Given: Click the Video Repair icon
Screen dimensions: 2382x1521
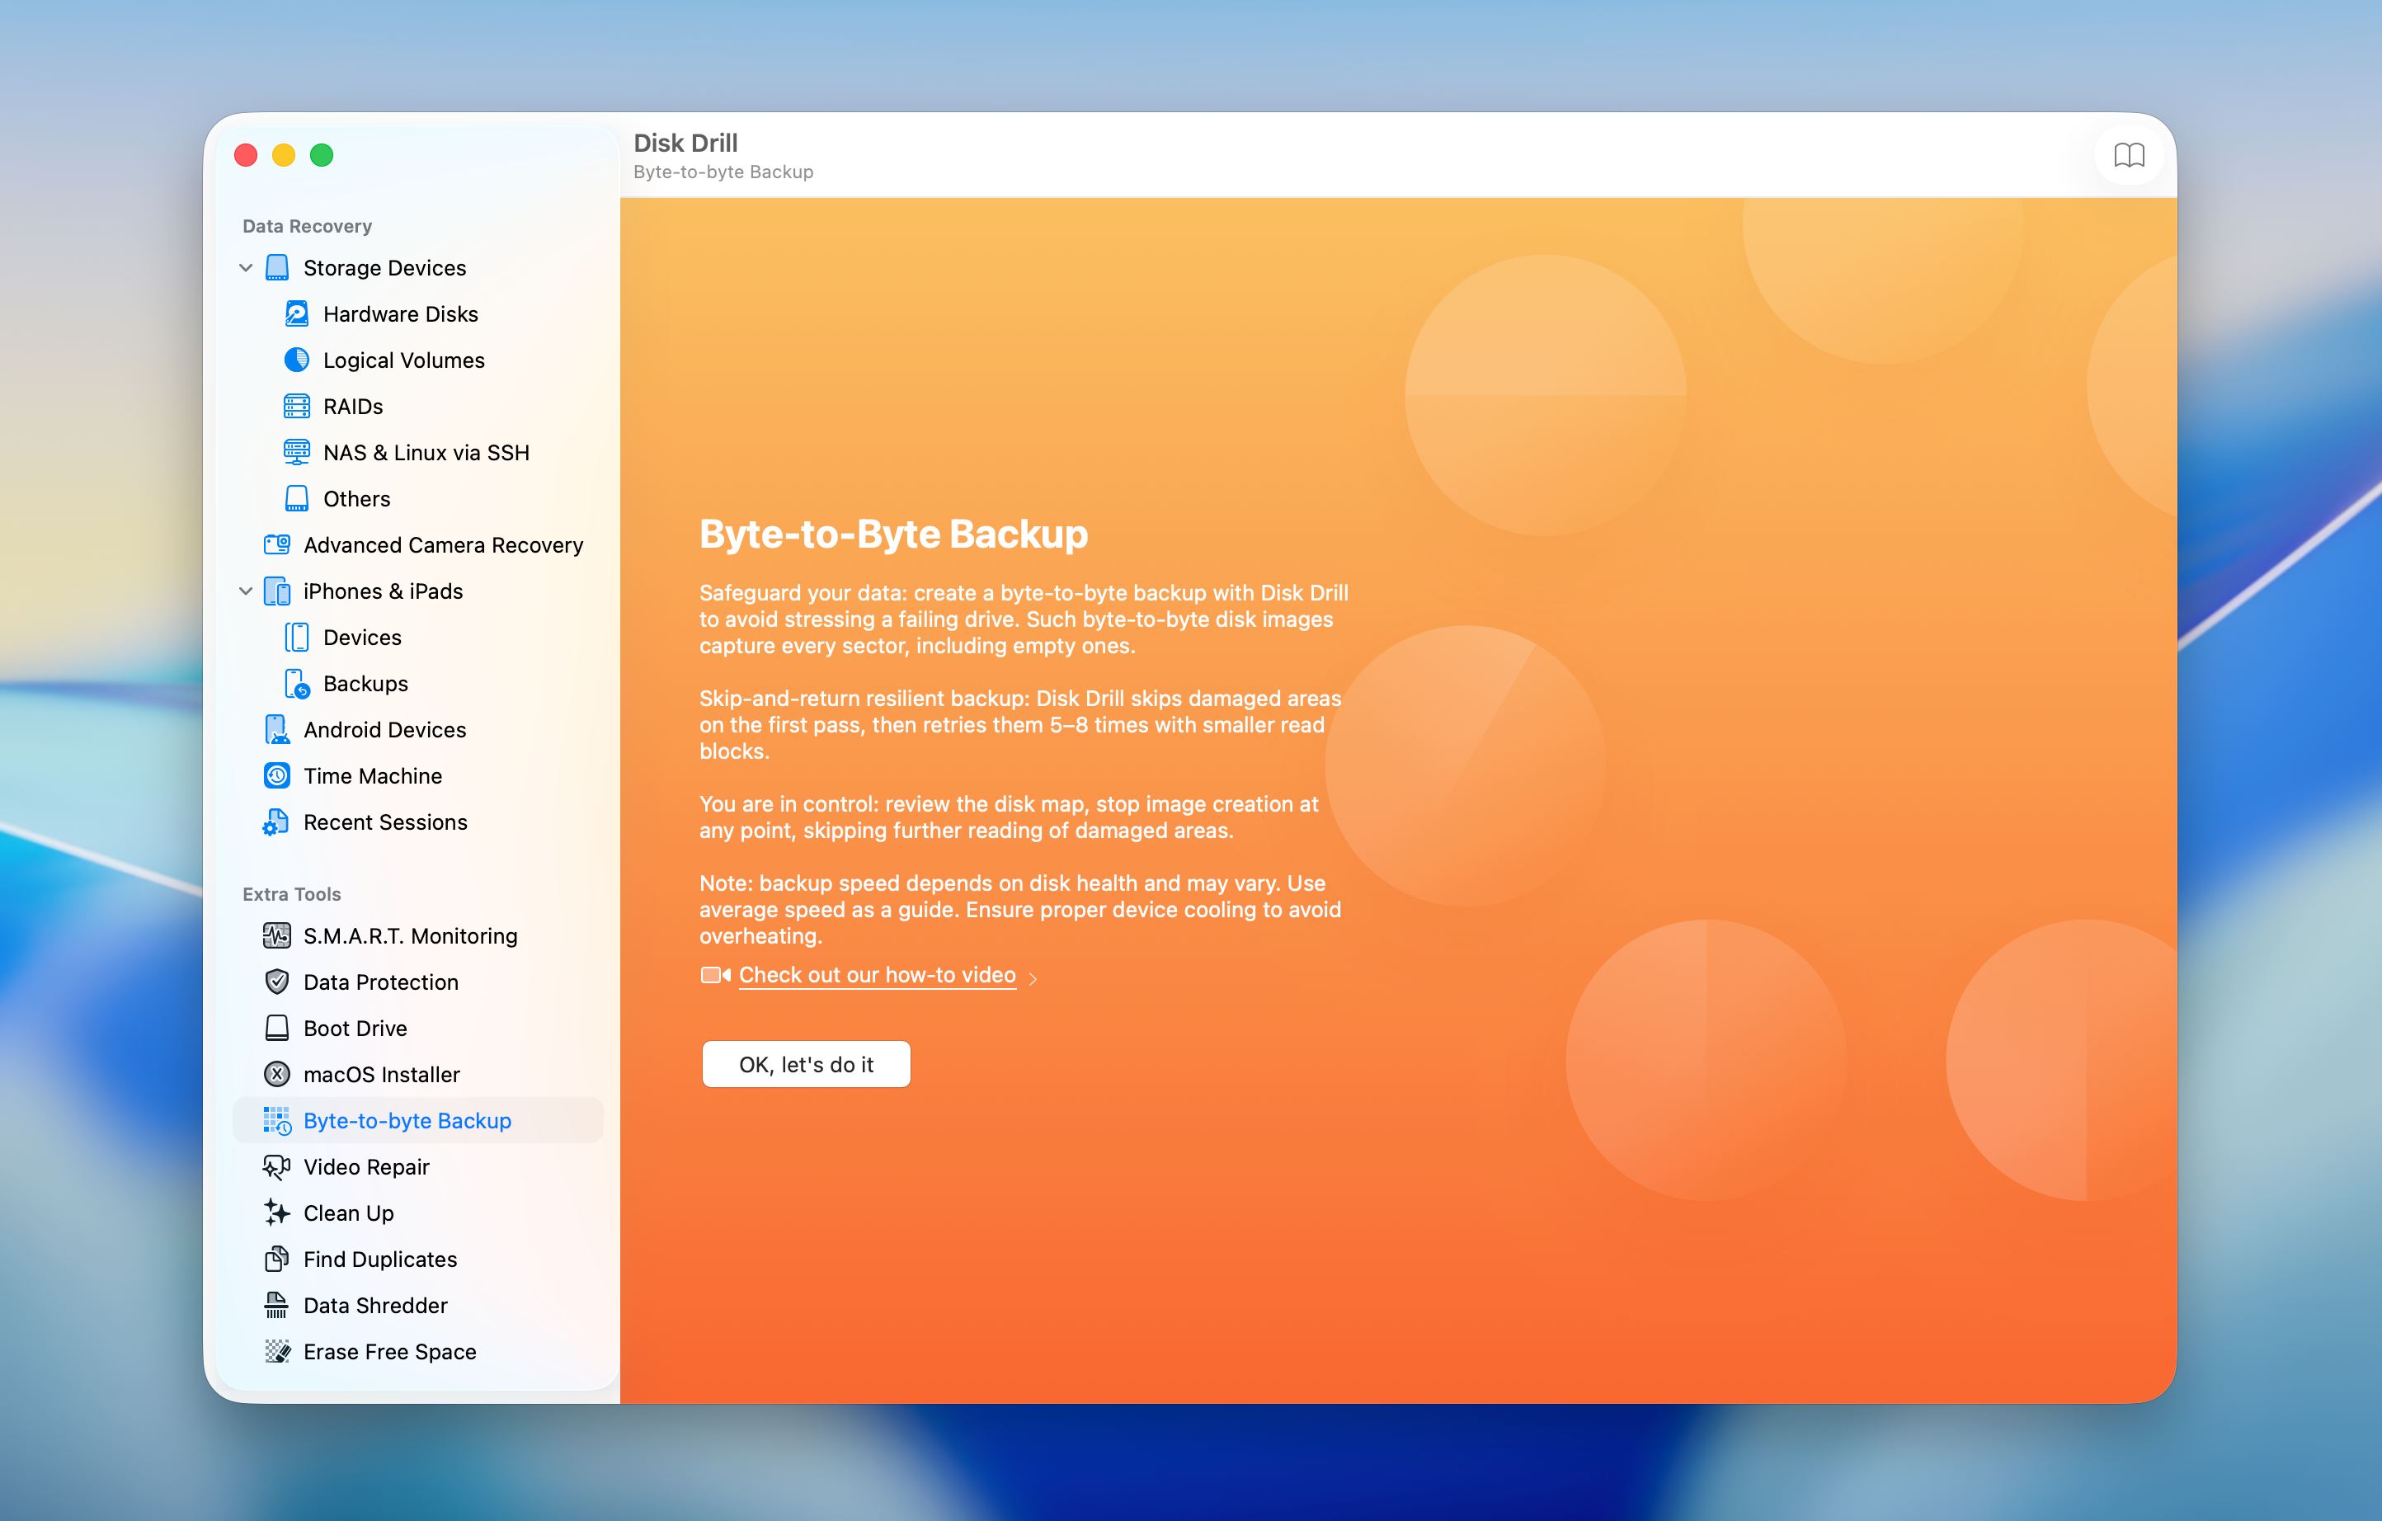Looking at the screenshot, I should (277, 1167).
